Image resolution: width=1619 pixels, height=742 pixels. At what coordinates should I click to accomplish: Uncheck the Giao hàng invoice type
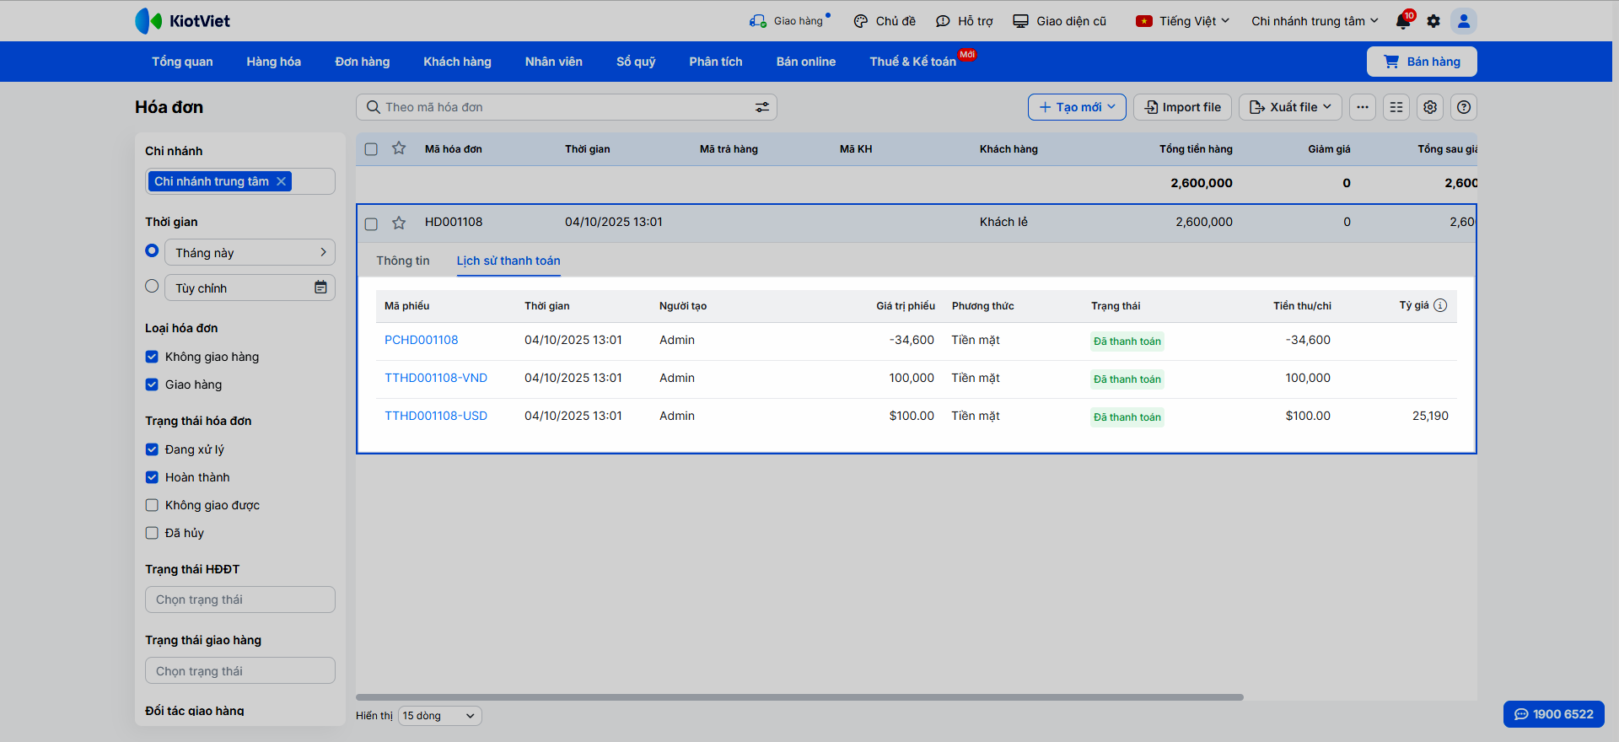point(152,384)
